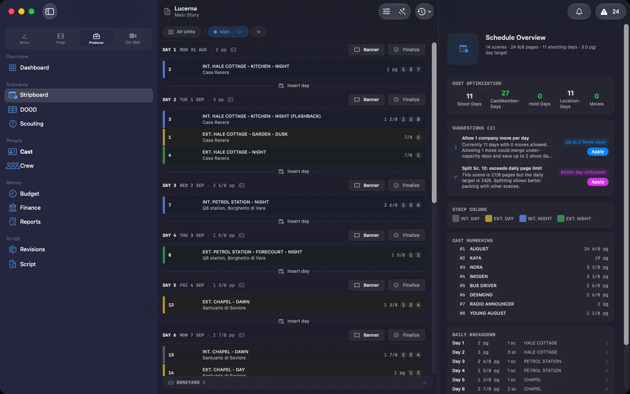Viewport: 630px width, 394px height.
Task: Open the Dashboard page
Action: coord(79,68)
